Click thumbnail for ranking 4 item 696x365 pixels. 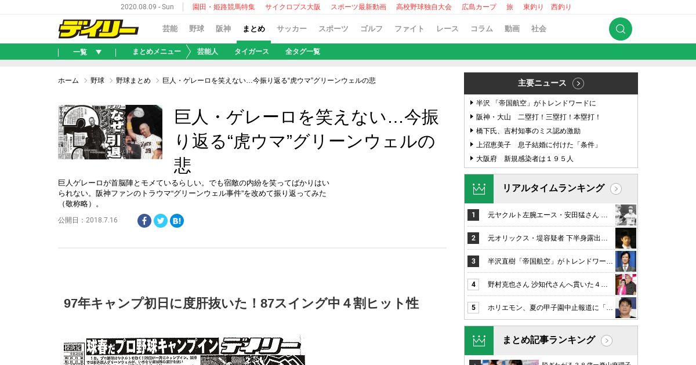point(626,284)
